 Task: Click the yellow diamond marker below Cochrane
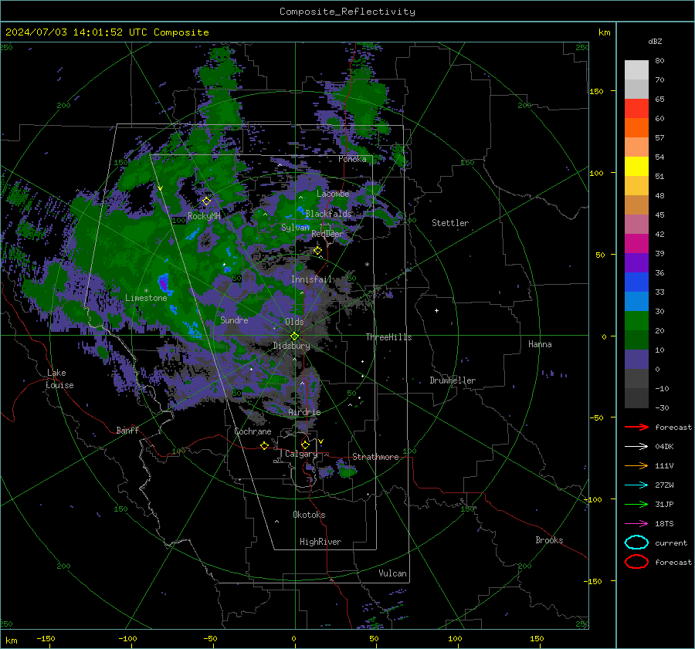coord(265,446)
